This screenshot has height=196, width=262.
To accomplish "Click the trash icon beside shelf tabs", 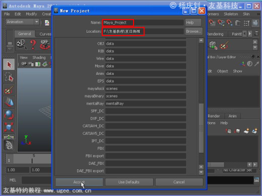I will [x=256, y=33].
